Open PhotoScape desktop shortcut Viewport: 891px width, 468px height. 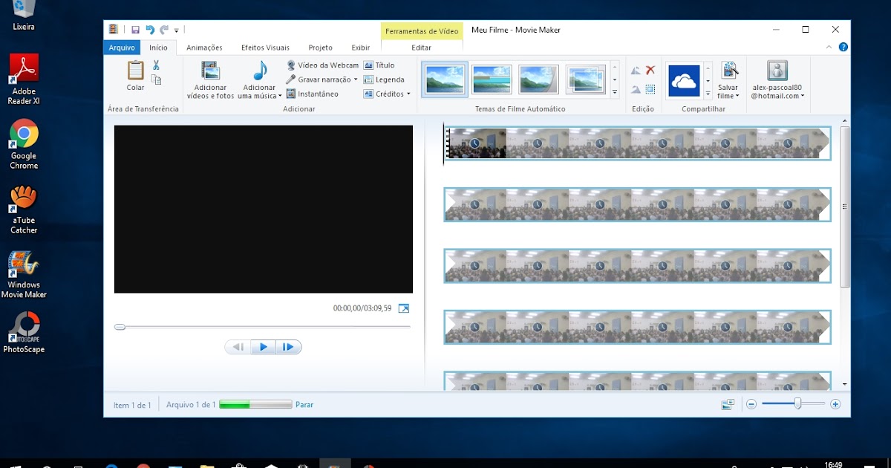click(x=24, y=332)
